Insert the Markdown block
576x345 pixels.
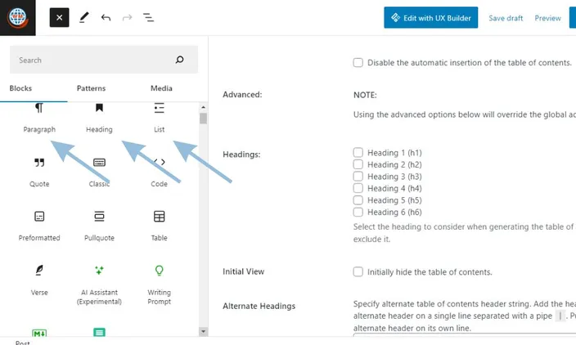pos(39,333)
